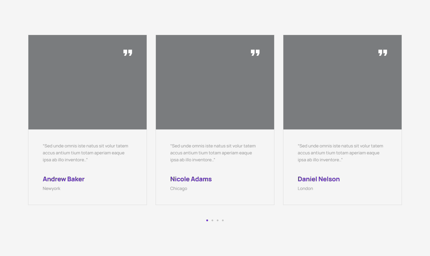Click the quote icon on Nicole Adams' card

tap(255, 53)
